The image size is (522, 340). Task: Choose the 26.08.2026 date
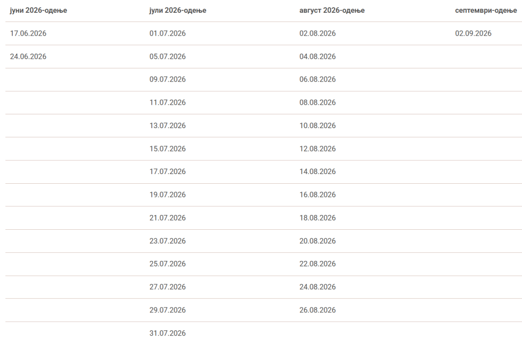click(318, 310)
